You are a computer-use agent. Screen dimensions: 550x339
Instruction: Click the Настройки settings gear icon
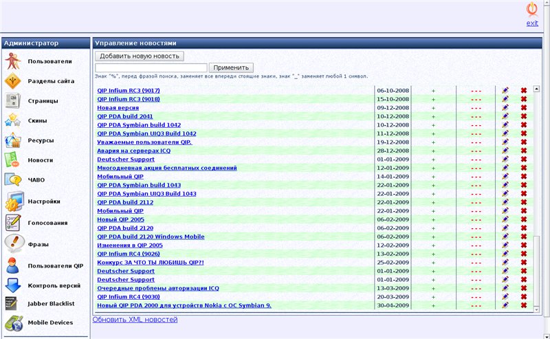14,201
